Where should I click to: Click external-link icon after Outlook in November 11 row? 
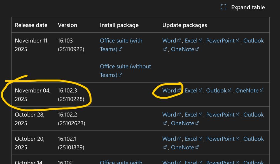[x=165, y=49]
